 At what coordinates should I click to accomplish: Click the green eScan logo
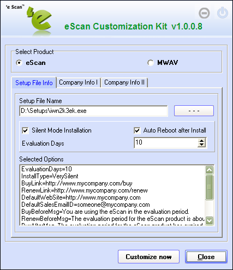[x=39, y=20]
